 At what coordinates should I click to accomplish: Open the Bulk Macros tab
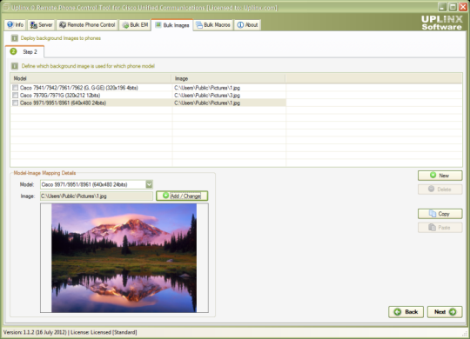tap(213, 25)
